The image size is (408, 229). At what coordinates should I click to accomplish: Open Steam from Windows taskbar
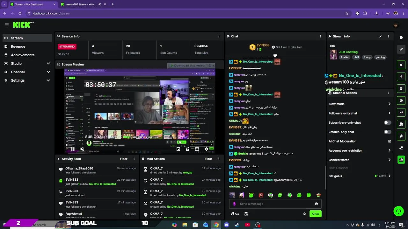tap(237, 225)
